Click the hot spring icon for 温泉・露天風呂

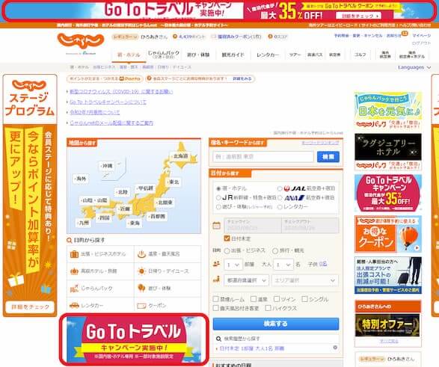click(141, 254)
